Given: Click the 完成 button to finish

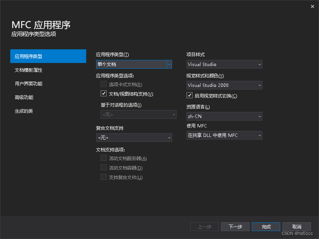Looking at the screenshot, I should click(x=266, y=226).
